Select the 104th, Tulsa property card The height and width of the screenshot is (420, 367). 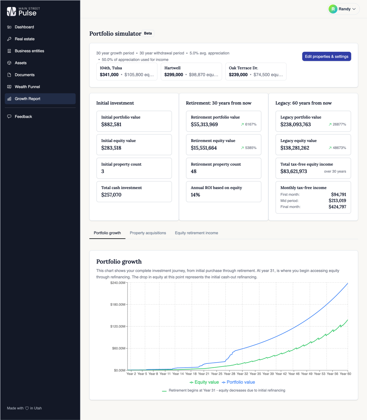pos(127,71)
